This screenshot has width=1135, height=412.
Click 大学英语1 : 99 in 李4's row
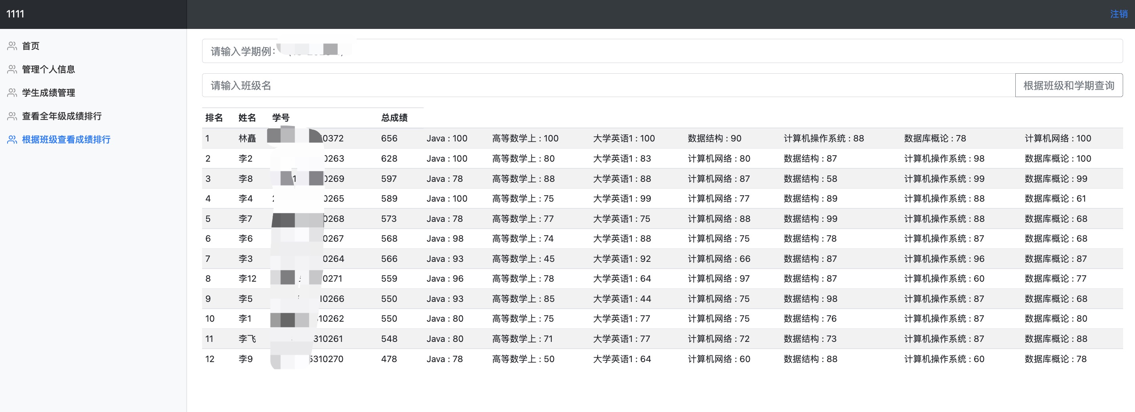point(622,199)
